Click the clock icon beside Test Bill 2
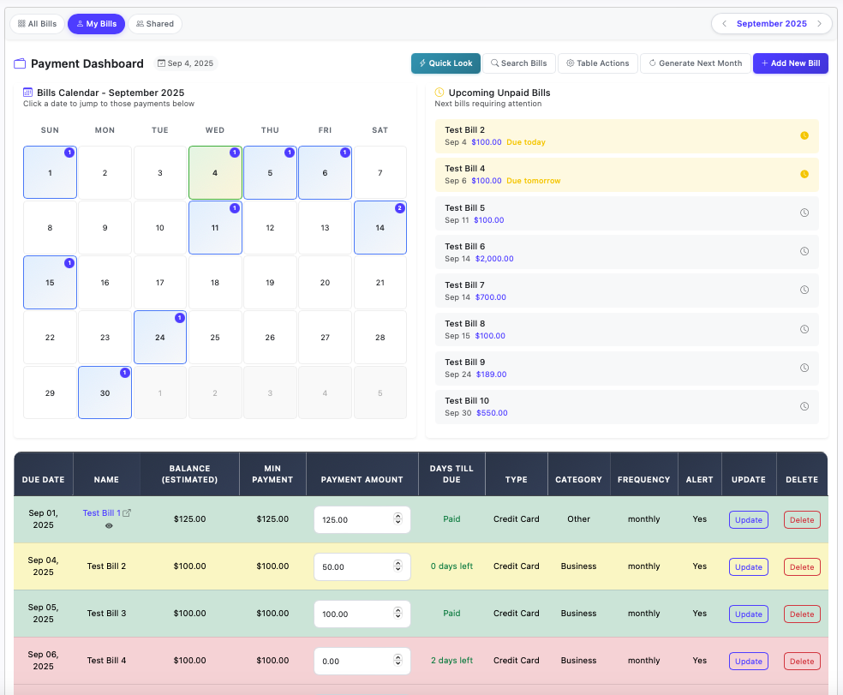The image size is (843, 695). 804,135
